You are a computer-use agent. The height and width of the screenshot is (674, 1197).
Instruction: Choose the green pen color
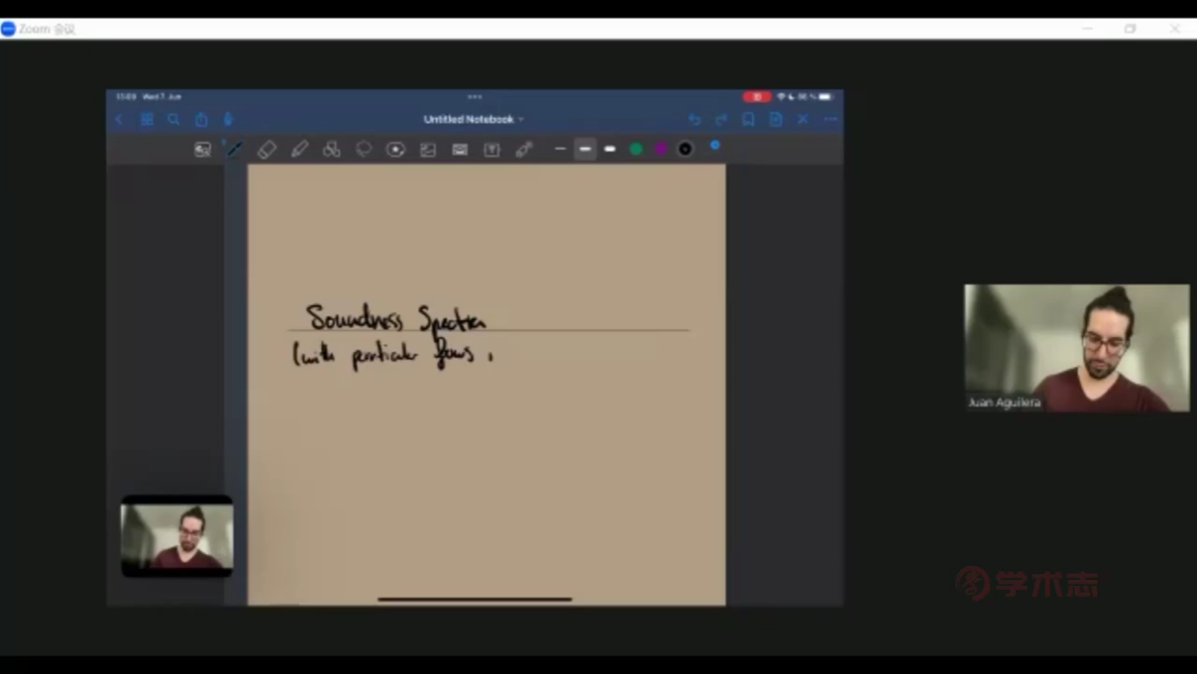[636, 149]
